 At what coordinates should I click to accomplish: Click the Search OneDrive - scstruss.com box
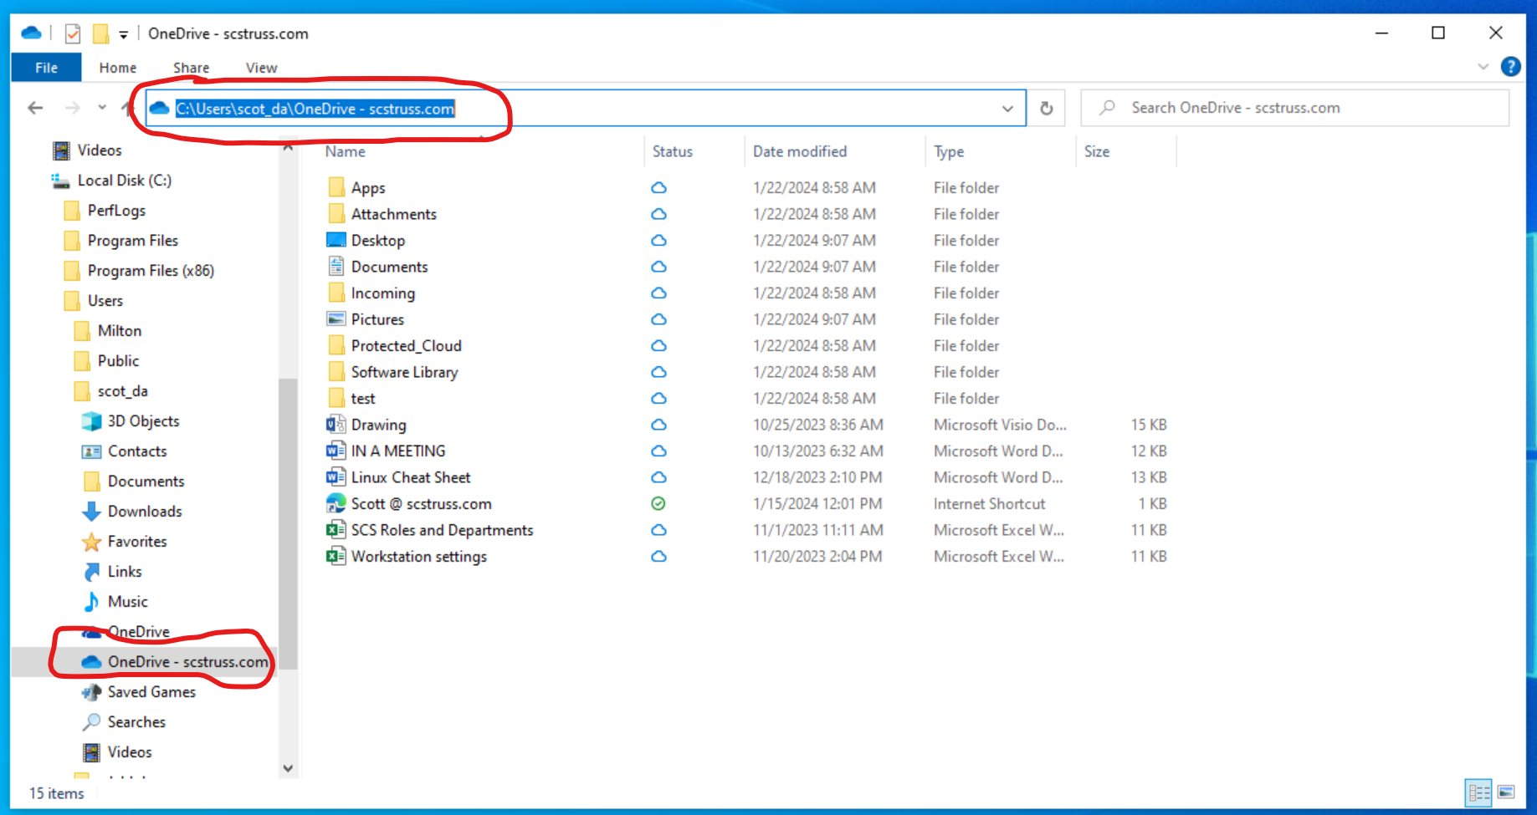1295,108
